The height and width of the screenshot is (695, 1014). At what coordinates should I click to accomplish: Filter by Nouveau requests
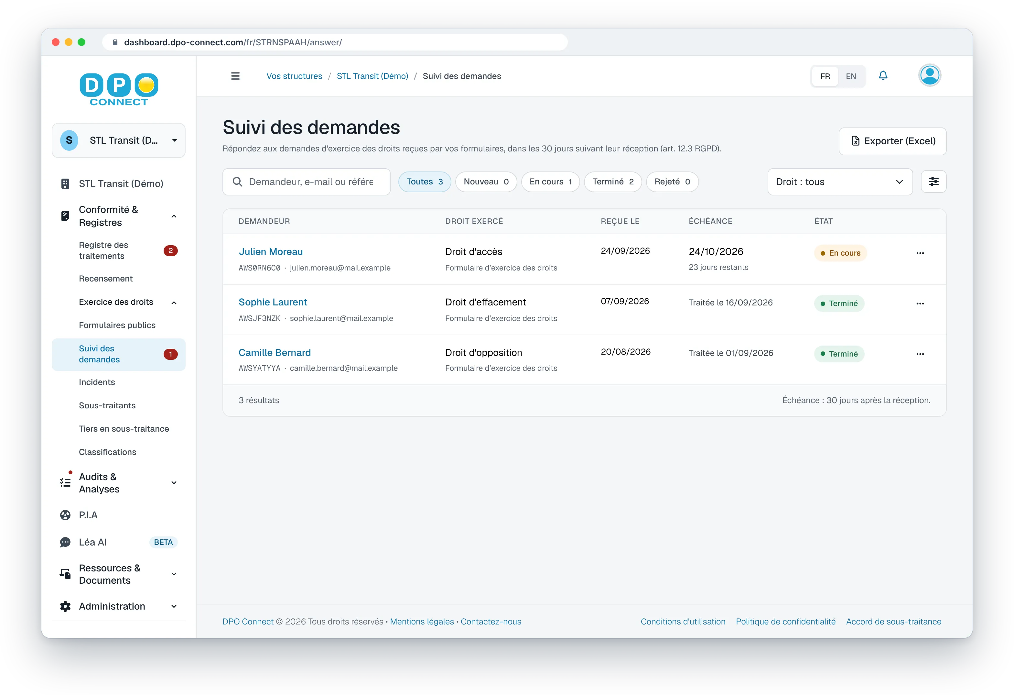[486, 182]
